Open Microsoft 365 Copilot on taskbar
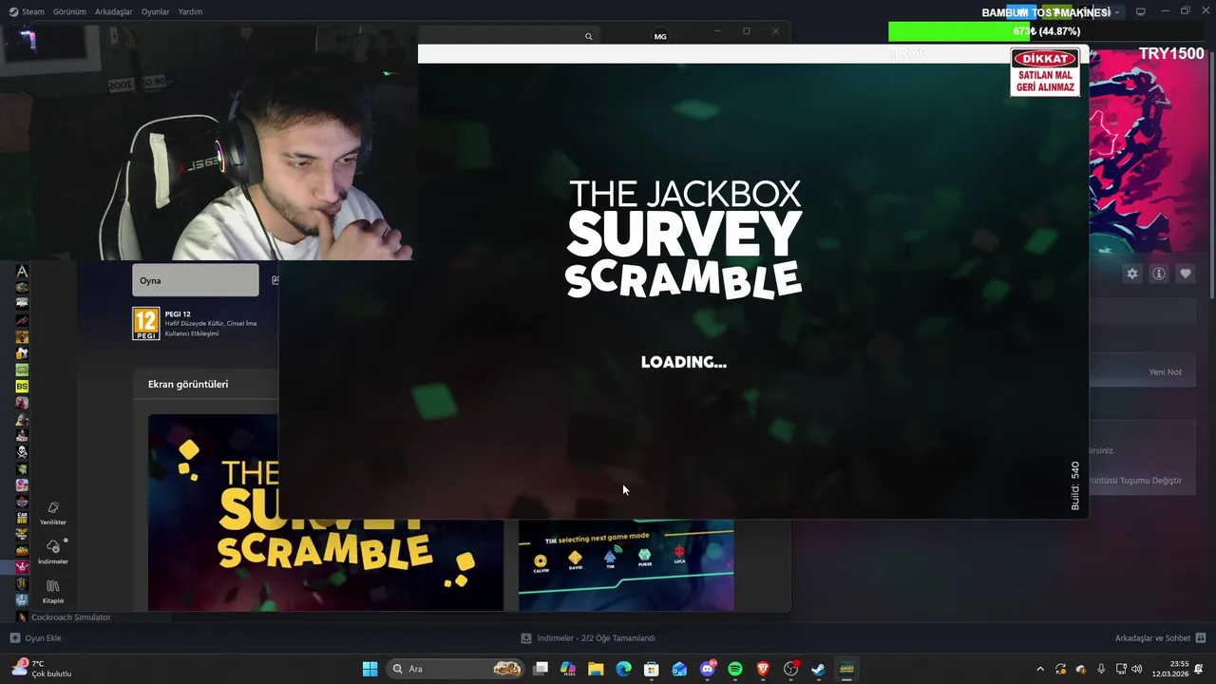This screenshot has height=684, width=1216. click(568, 669)
